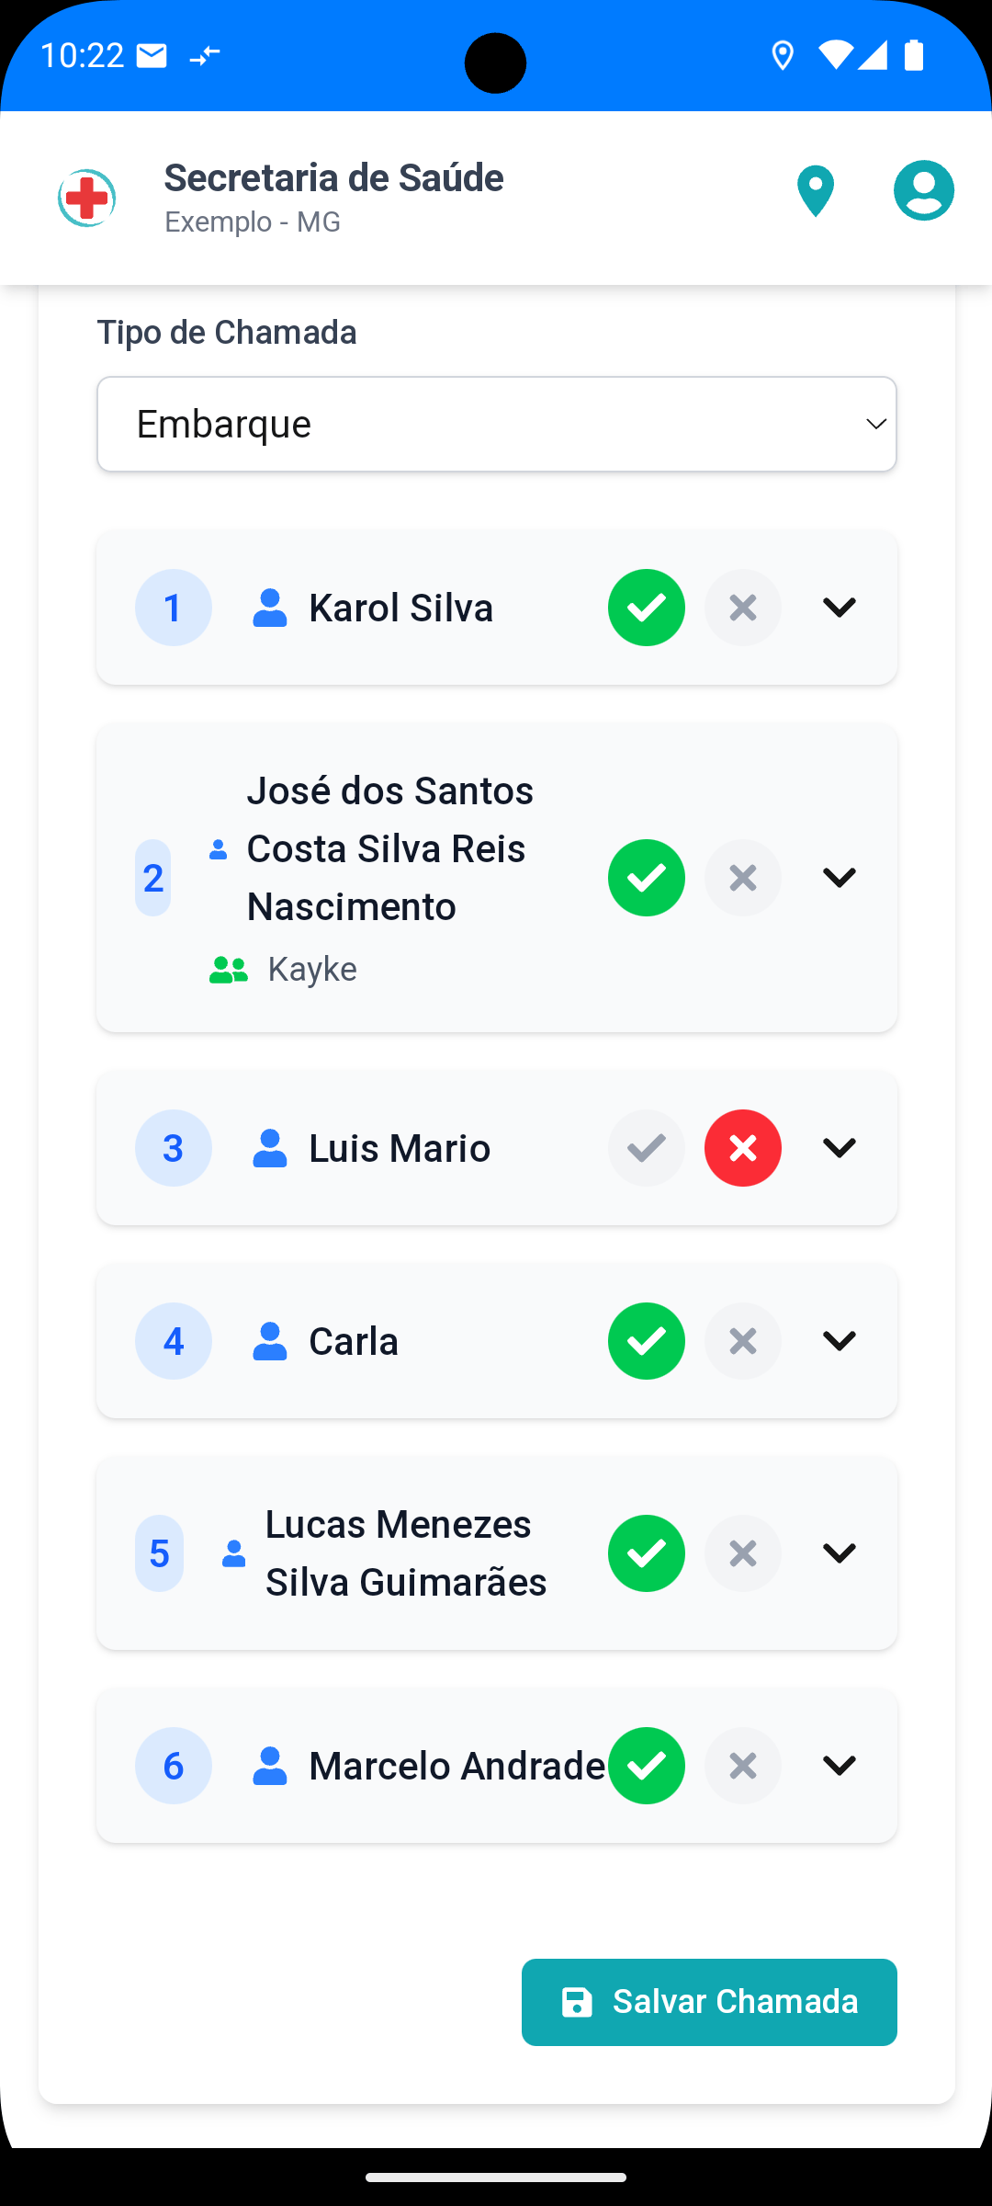
Task: Tap the green companion icon next to Kayke
Action: [x=229, y=970]
